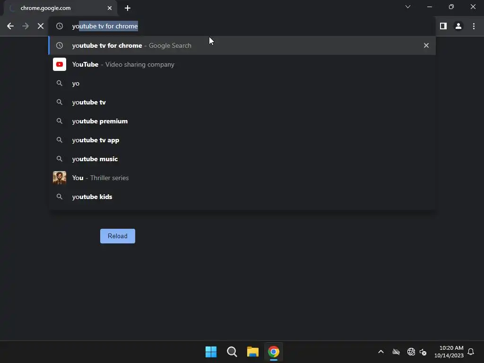Viewport: 484px width, 363px height.
Task: Click magnifier icon beside 'youtube tv' suggestion
Action: point(60,102)
